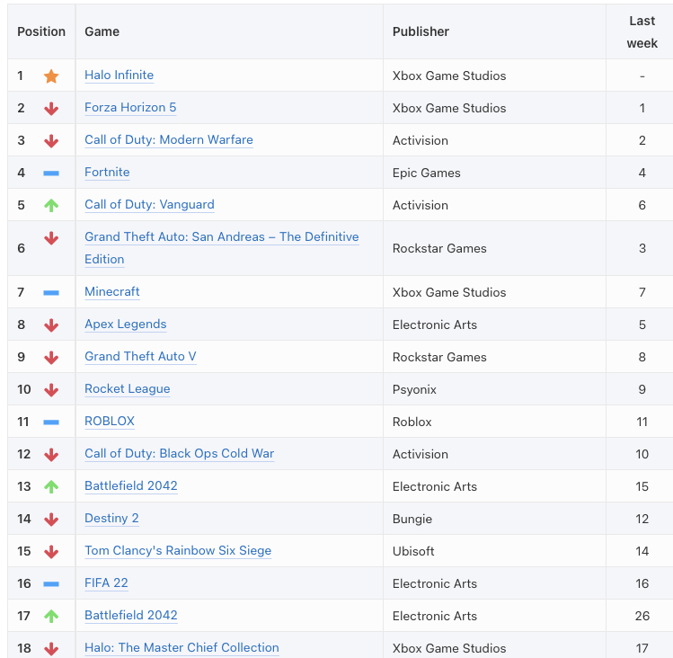Click the orange star icon beside Halo Infinite
Screen dimensions: 673x658
pyautogui.click(x=51, y=76)
